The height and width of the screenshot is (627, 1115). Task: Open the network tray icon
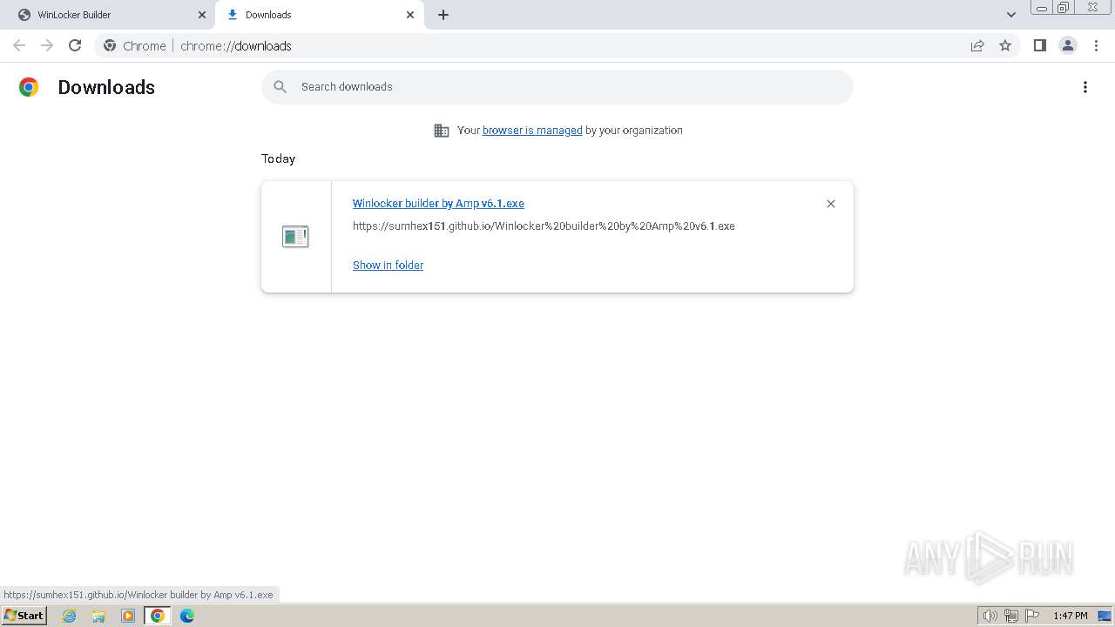tap(1011, 616)
